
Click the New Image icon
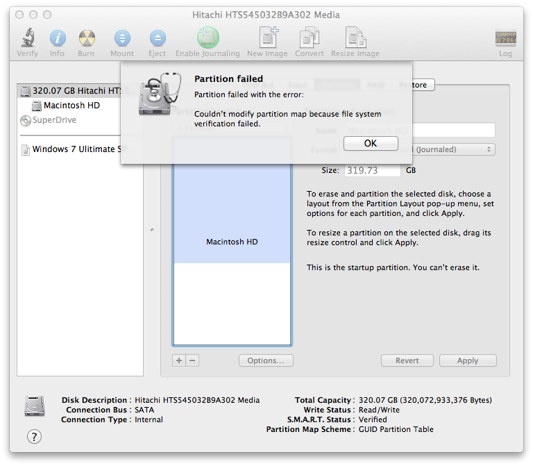click(x=268, y=38)
